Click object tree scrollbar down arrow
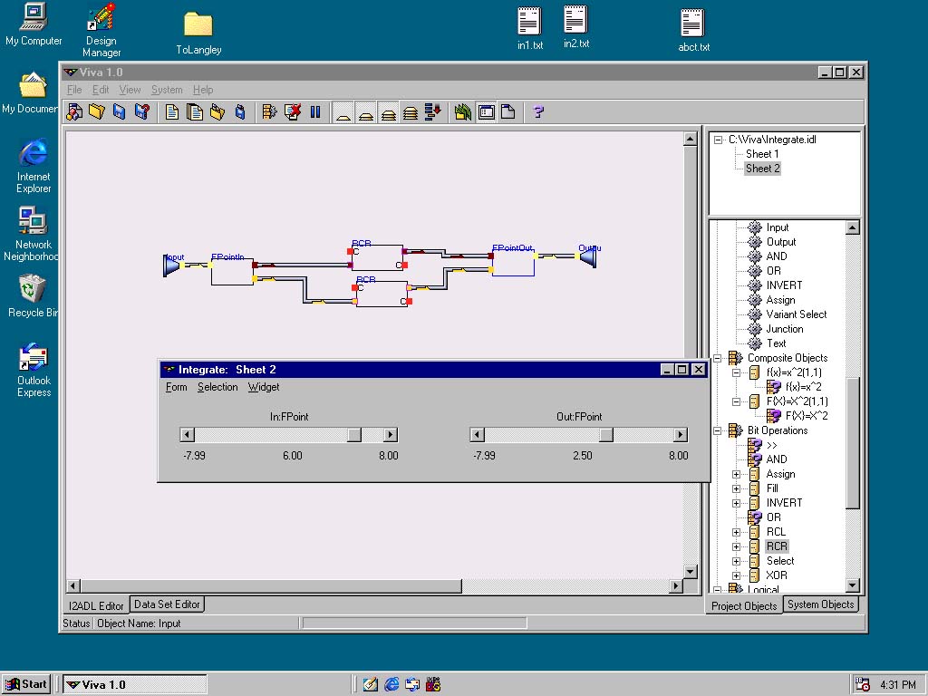The image size is (928, 696). 852,585
